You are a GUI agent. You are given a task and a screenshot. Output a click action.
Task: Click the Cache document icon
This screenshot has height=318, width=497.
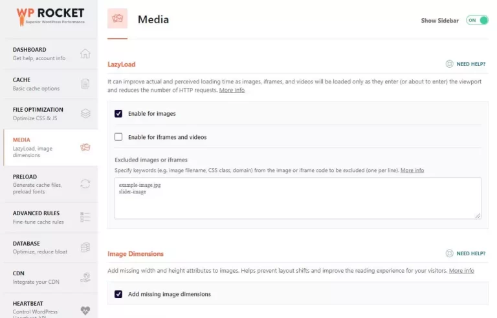pyautogui.click(x=85, y=83)
